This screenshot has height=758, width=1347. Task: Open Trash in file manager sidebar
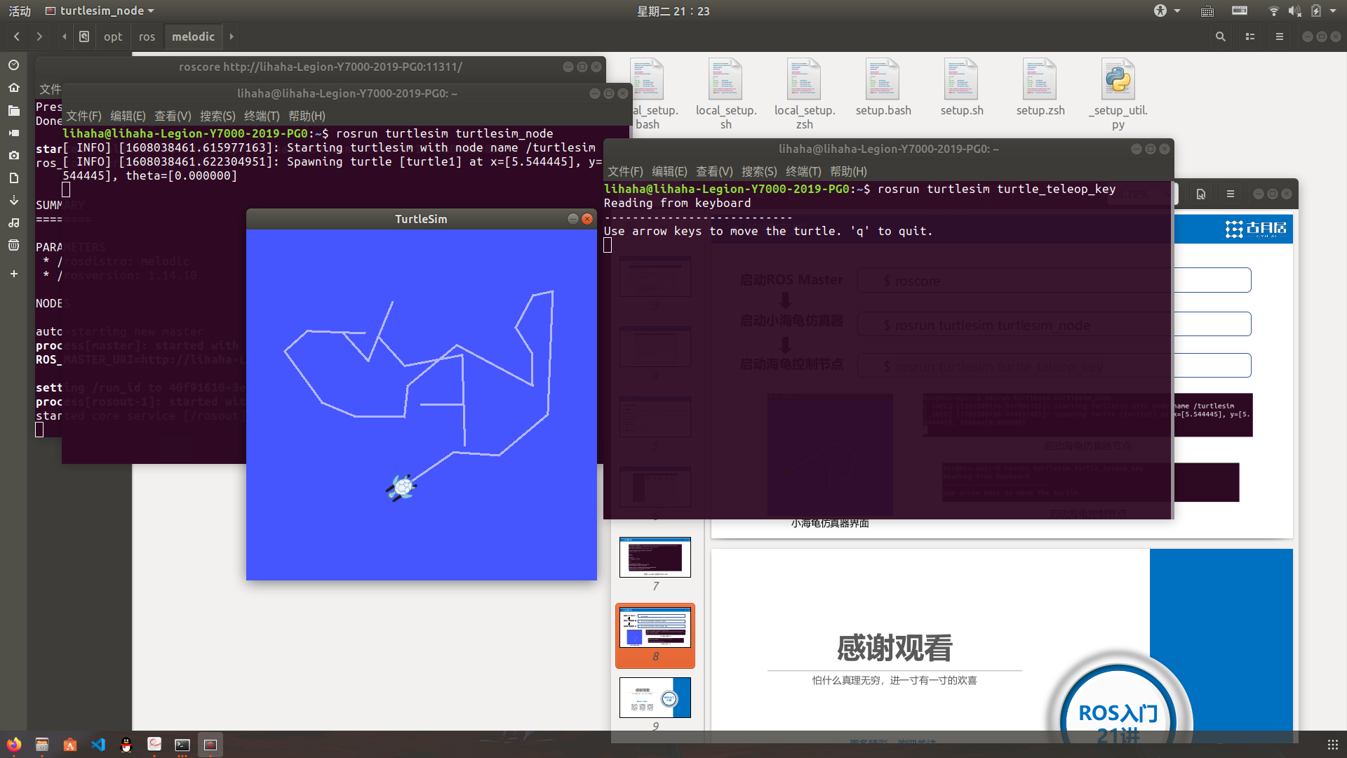click(x=14, y=245)
